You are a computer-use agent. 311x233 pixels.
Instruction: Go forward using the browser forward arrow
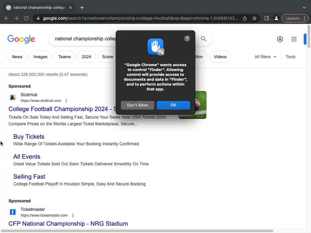click(16, 19)
